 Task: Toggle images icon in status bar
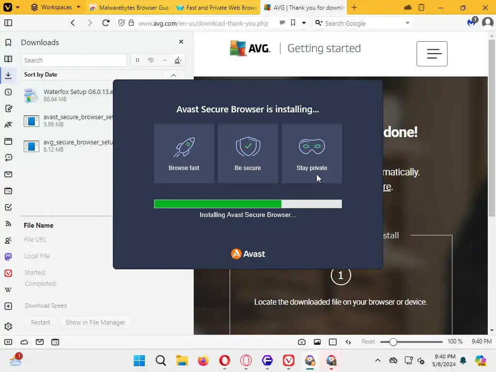tap(317, 342)
